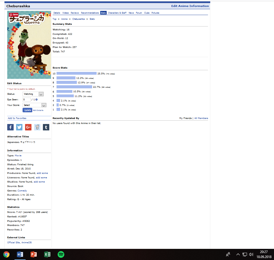Open the Status Watching dropdown

33,94
